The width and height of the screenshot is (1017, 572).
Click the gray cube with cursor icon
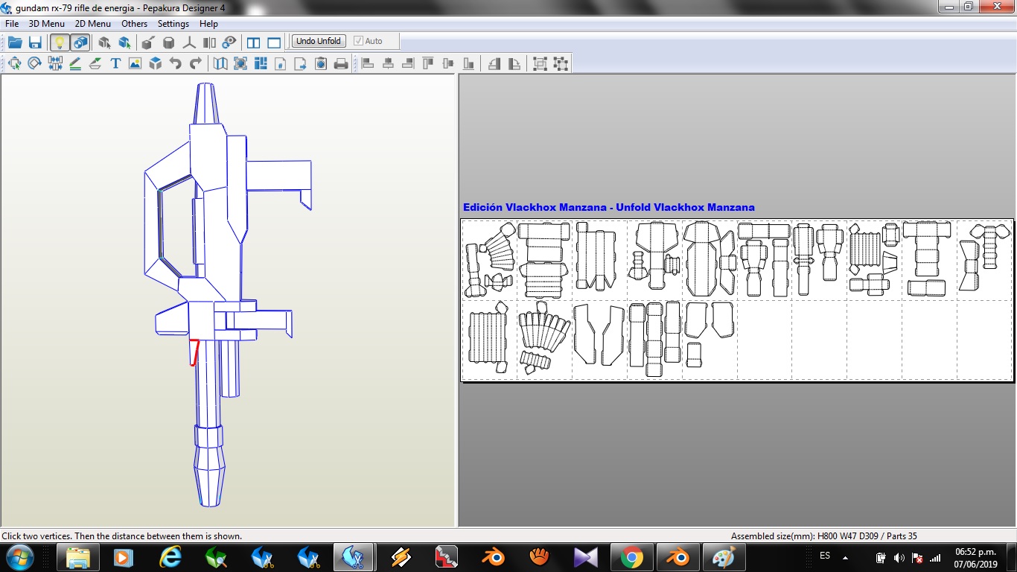pyautogui.click(x=104, y=42)
